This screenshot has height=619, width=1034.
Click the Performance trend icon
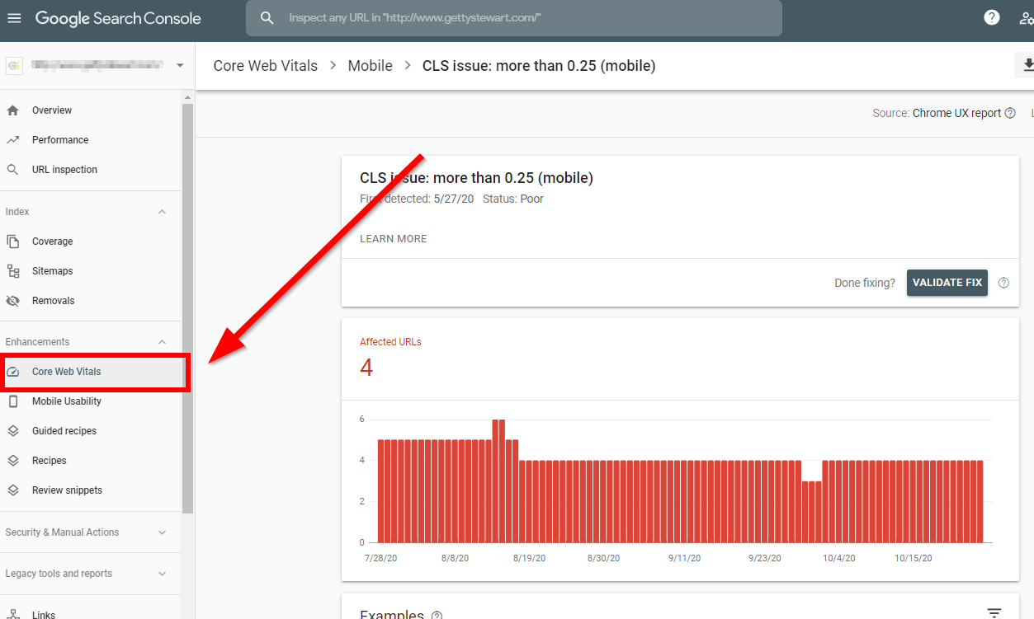coord(12,140)
